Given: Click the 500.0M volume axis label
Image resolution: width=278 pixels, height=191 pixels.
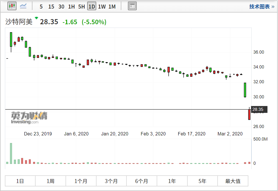Looking at the screenshot, I should 260,139.
